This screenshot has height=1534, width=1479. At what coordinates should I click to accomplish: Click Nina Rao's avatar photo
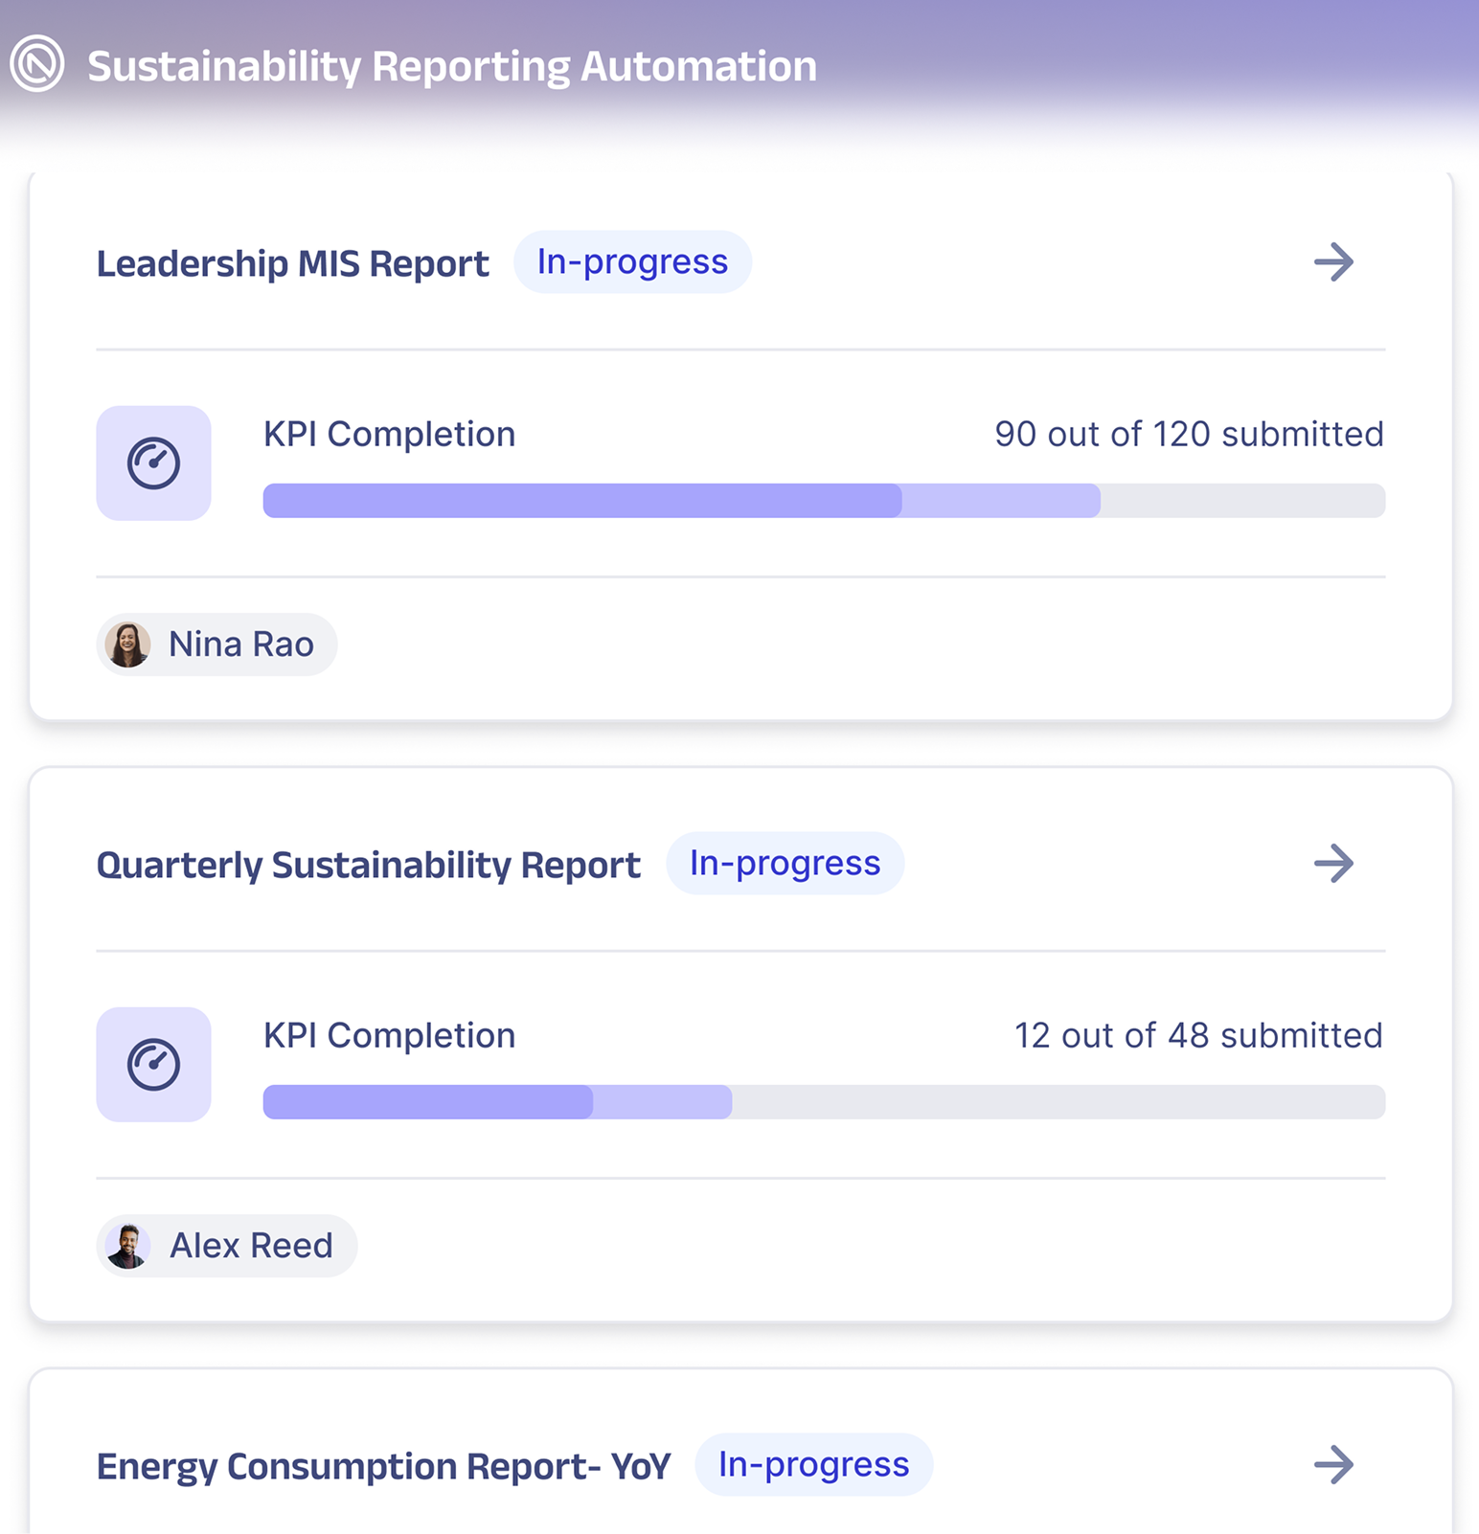tap(127, 644)
